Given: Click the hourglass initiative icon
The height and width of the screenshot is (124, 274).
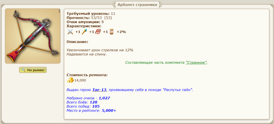Looking at the screenshot, I should pyautogui.click(x=112, y=32).
